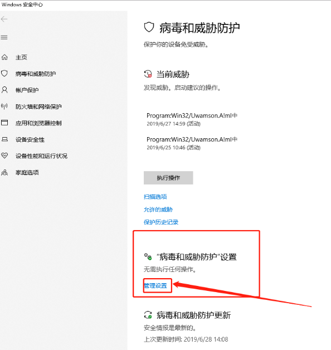This screenshot has height=350, width=331.
Task: Open 设备安全性 section
Action: coord(30,139)
